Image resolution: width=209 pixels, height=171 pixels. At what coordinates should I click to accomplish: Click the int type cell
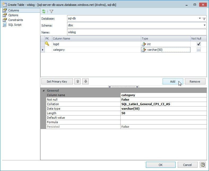point(166,44)
